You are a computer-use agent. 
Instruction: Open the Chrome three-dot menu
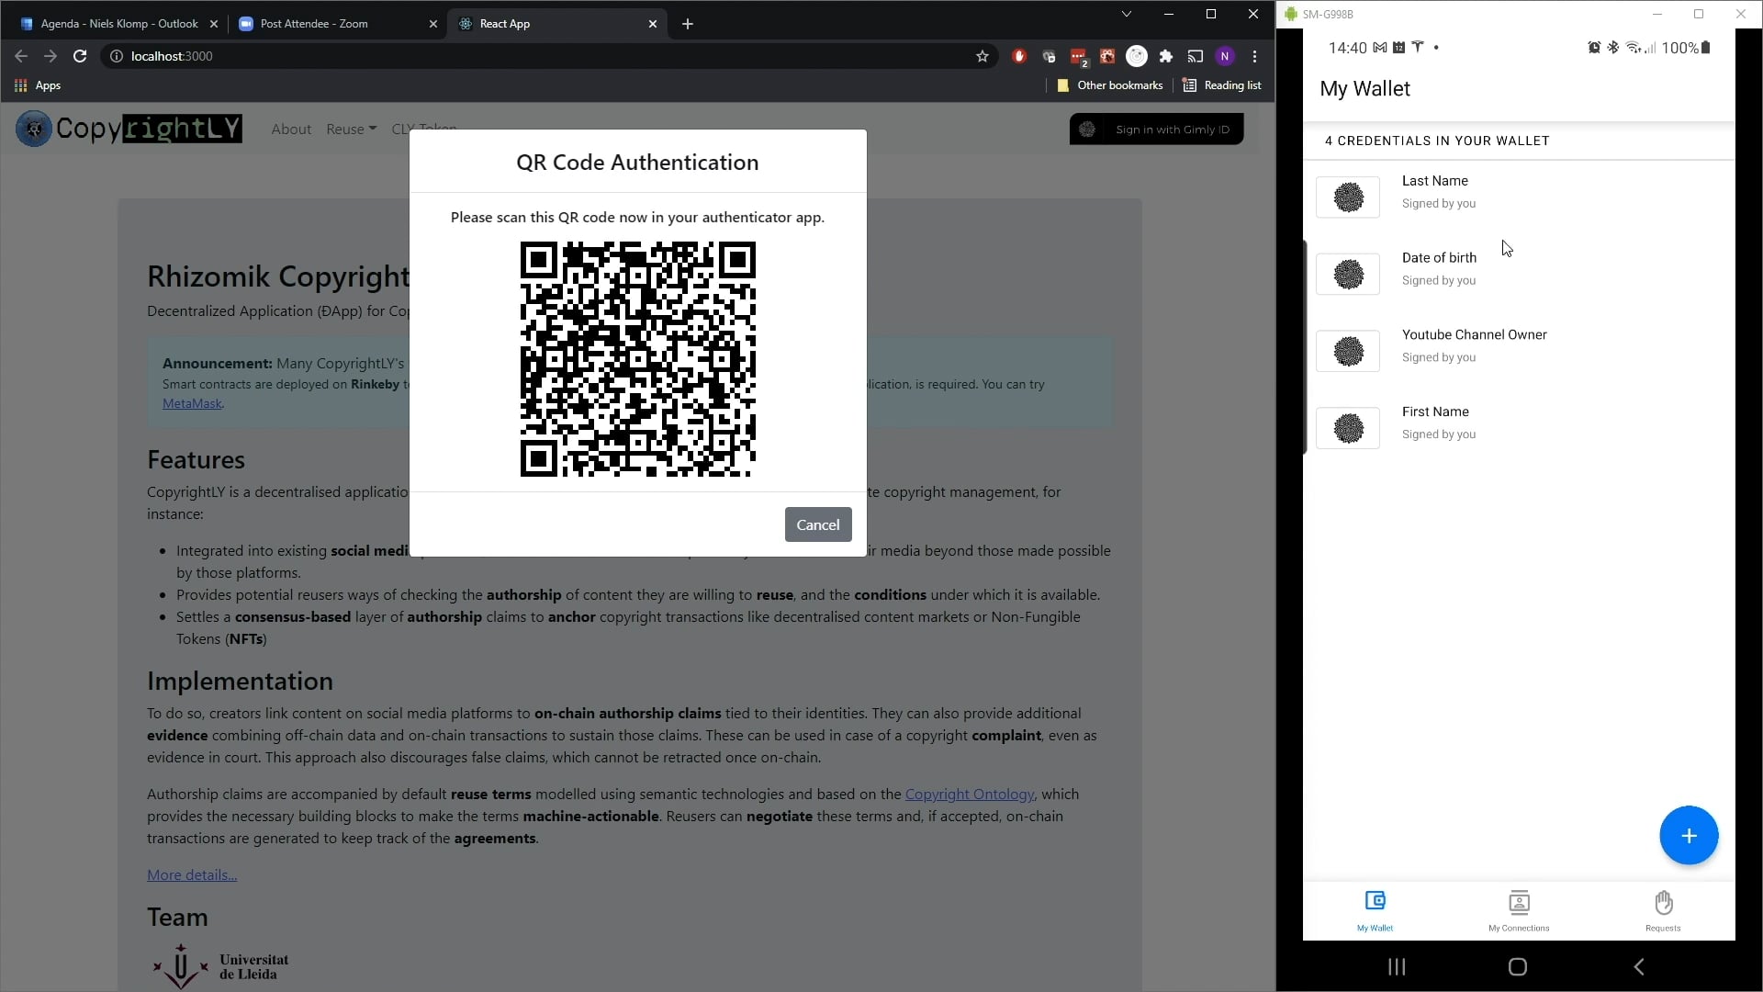pyautogui.click(x=1255, y=56)
